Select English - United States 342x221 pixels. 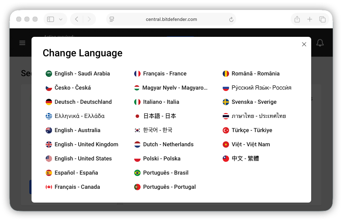pyautogui.click(x=79, y=159)
